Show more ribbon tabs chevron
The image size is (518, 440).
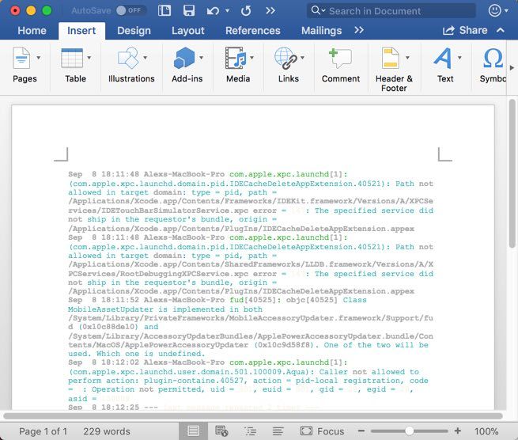tap(359, 30)
